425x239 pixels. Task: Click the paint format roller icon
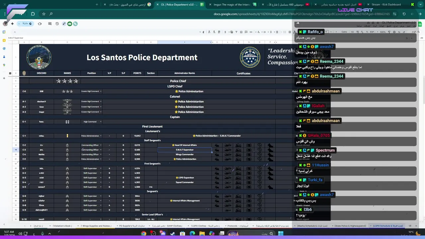pyautogui.click(x=389, y=32)
